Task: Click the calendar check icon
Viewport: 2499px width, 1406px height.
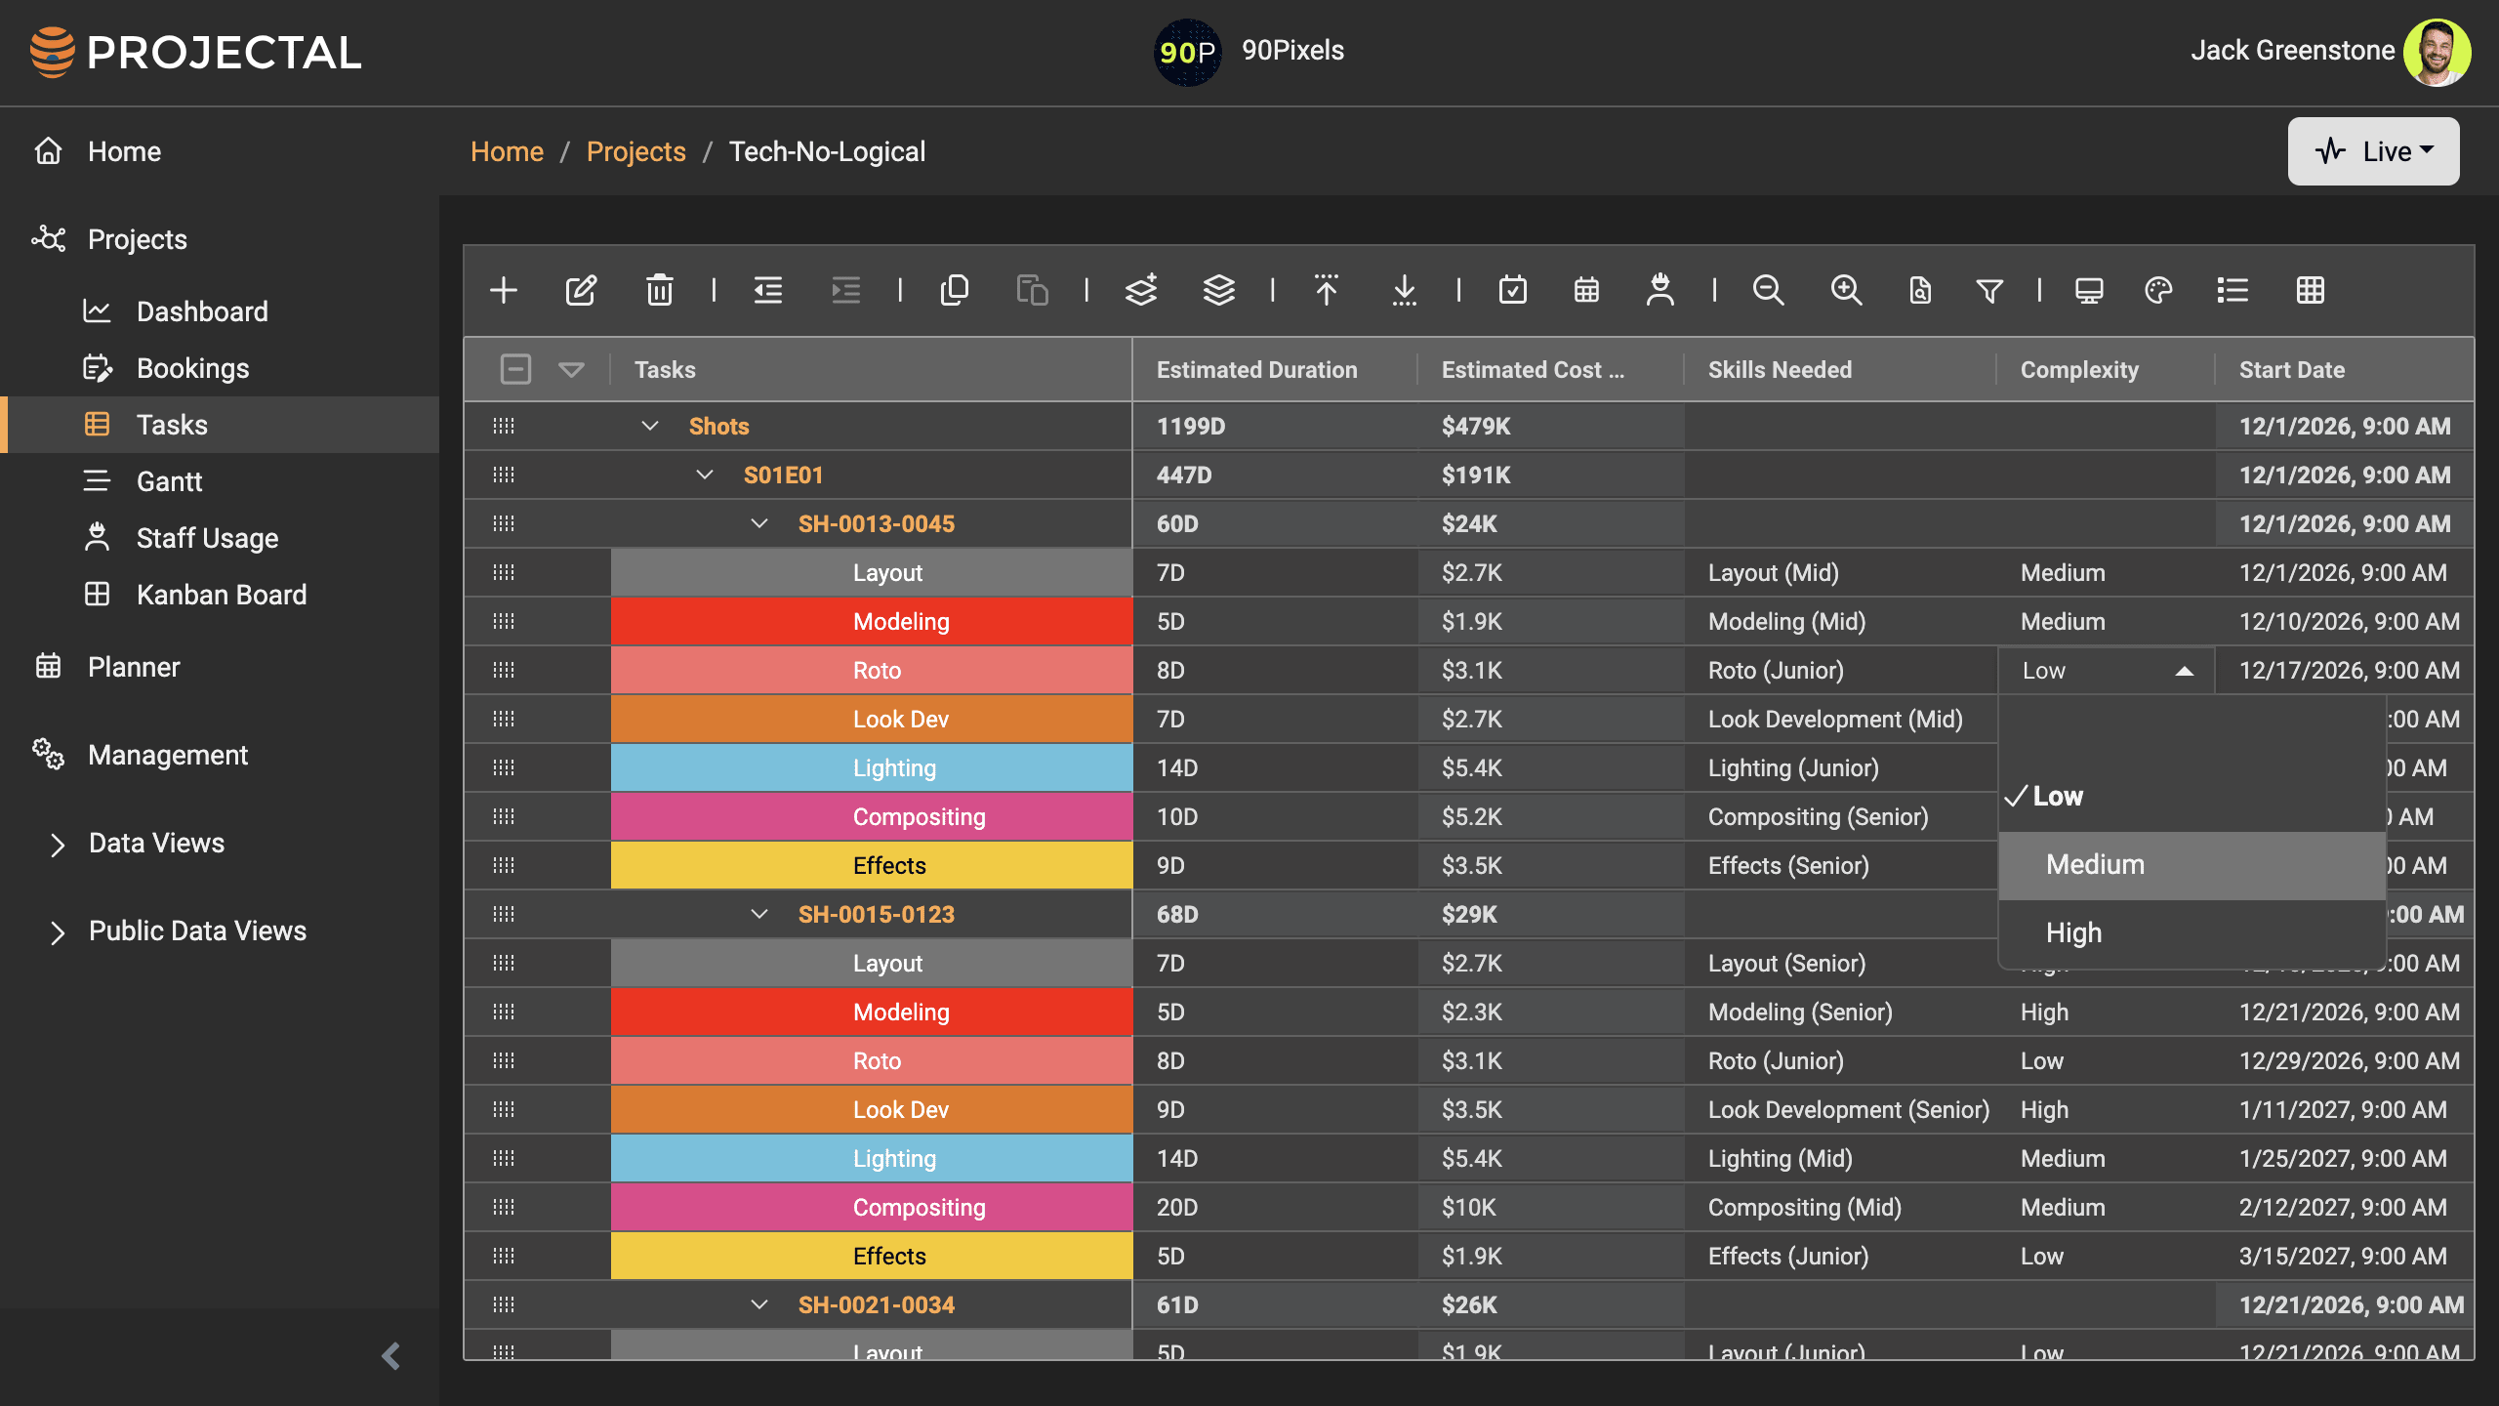Action: coord(1513,290)
